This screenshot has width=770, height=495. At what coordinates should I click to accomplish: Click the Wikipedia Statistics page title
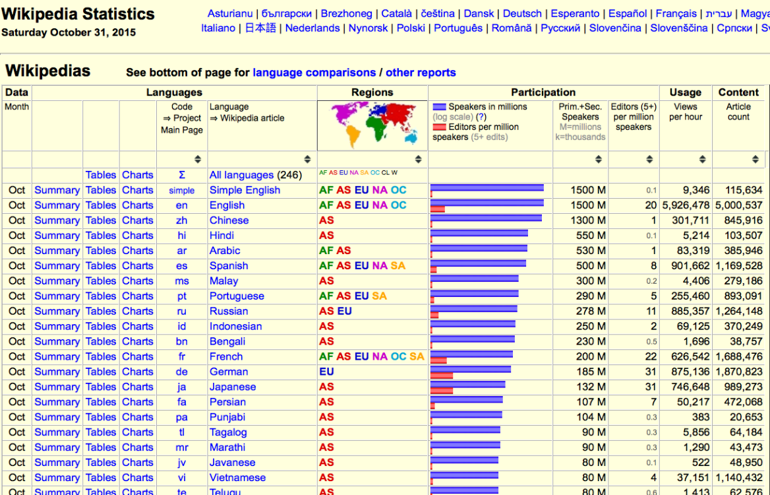point(78,14)
